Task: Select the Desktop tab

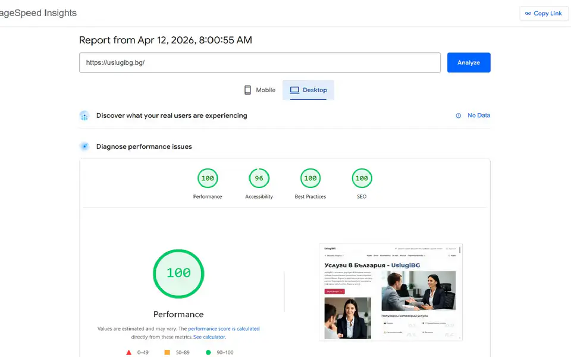Action: click(x=308, y=90)
